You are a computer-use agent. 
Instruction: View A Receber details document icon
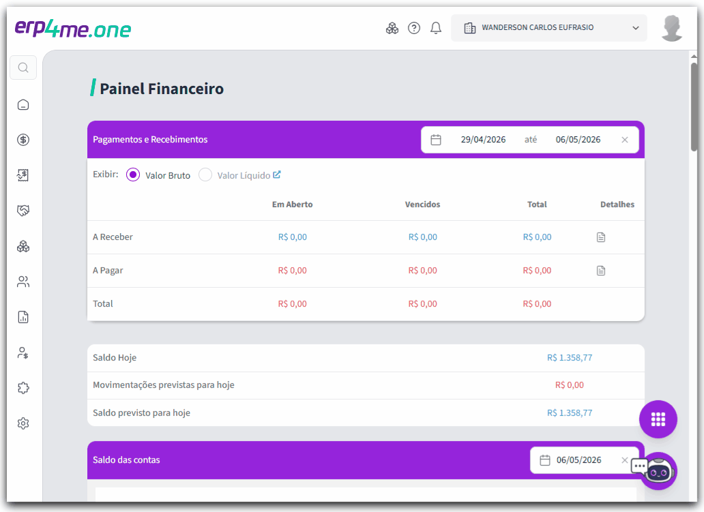601,237
